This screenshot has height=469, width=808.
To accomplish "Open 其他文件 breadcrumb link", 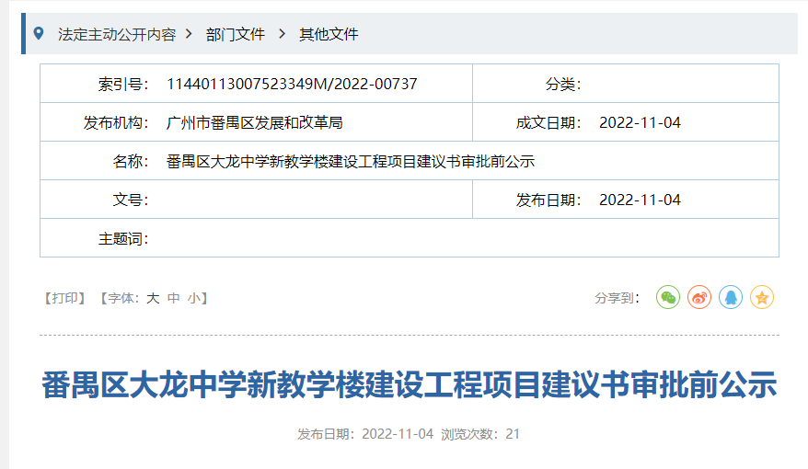I will tap(329, 35).
